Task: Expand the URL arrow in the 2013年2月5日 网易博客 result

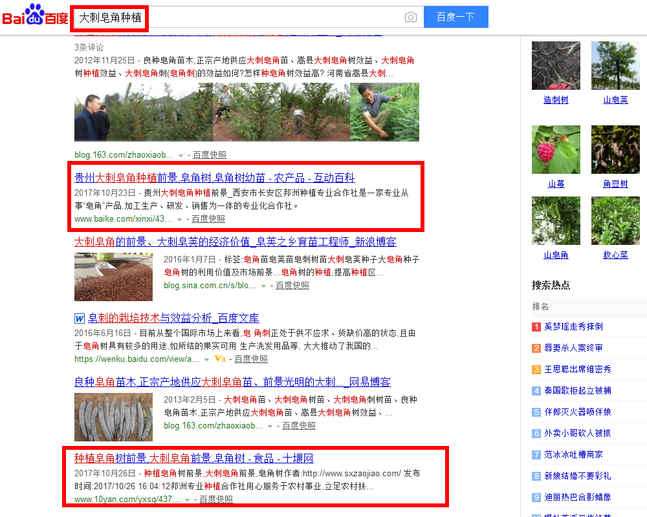Action: click(270, 427)
